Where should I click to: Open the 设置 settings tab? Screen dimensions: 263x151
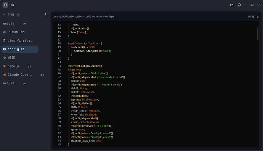click(20, 58)
